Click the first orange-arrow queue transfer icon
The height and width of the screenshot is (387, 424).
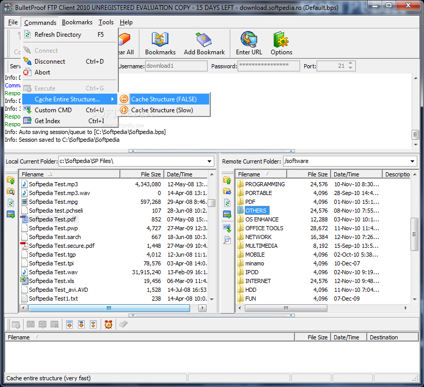click(70, 324)
